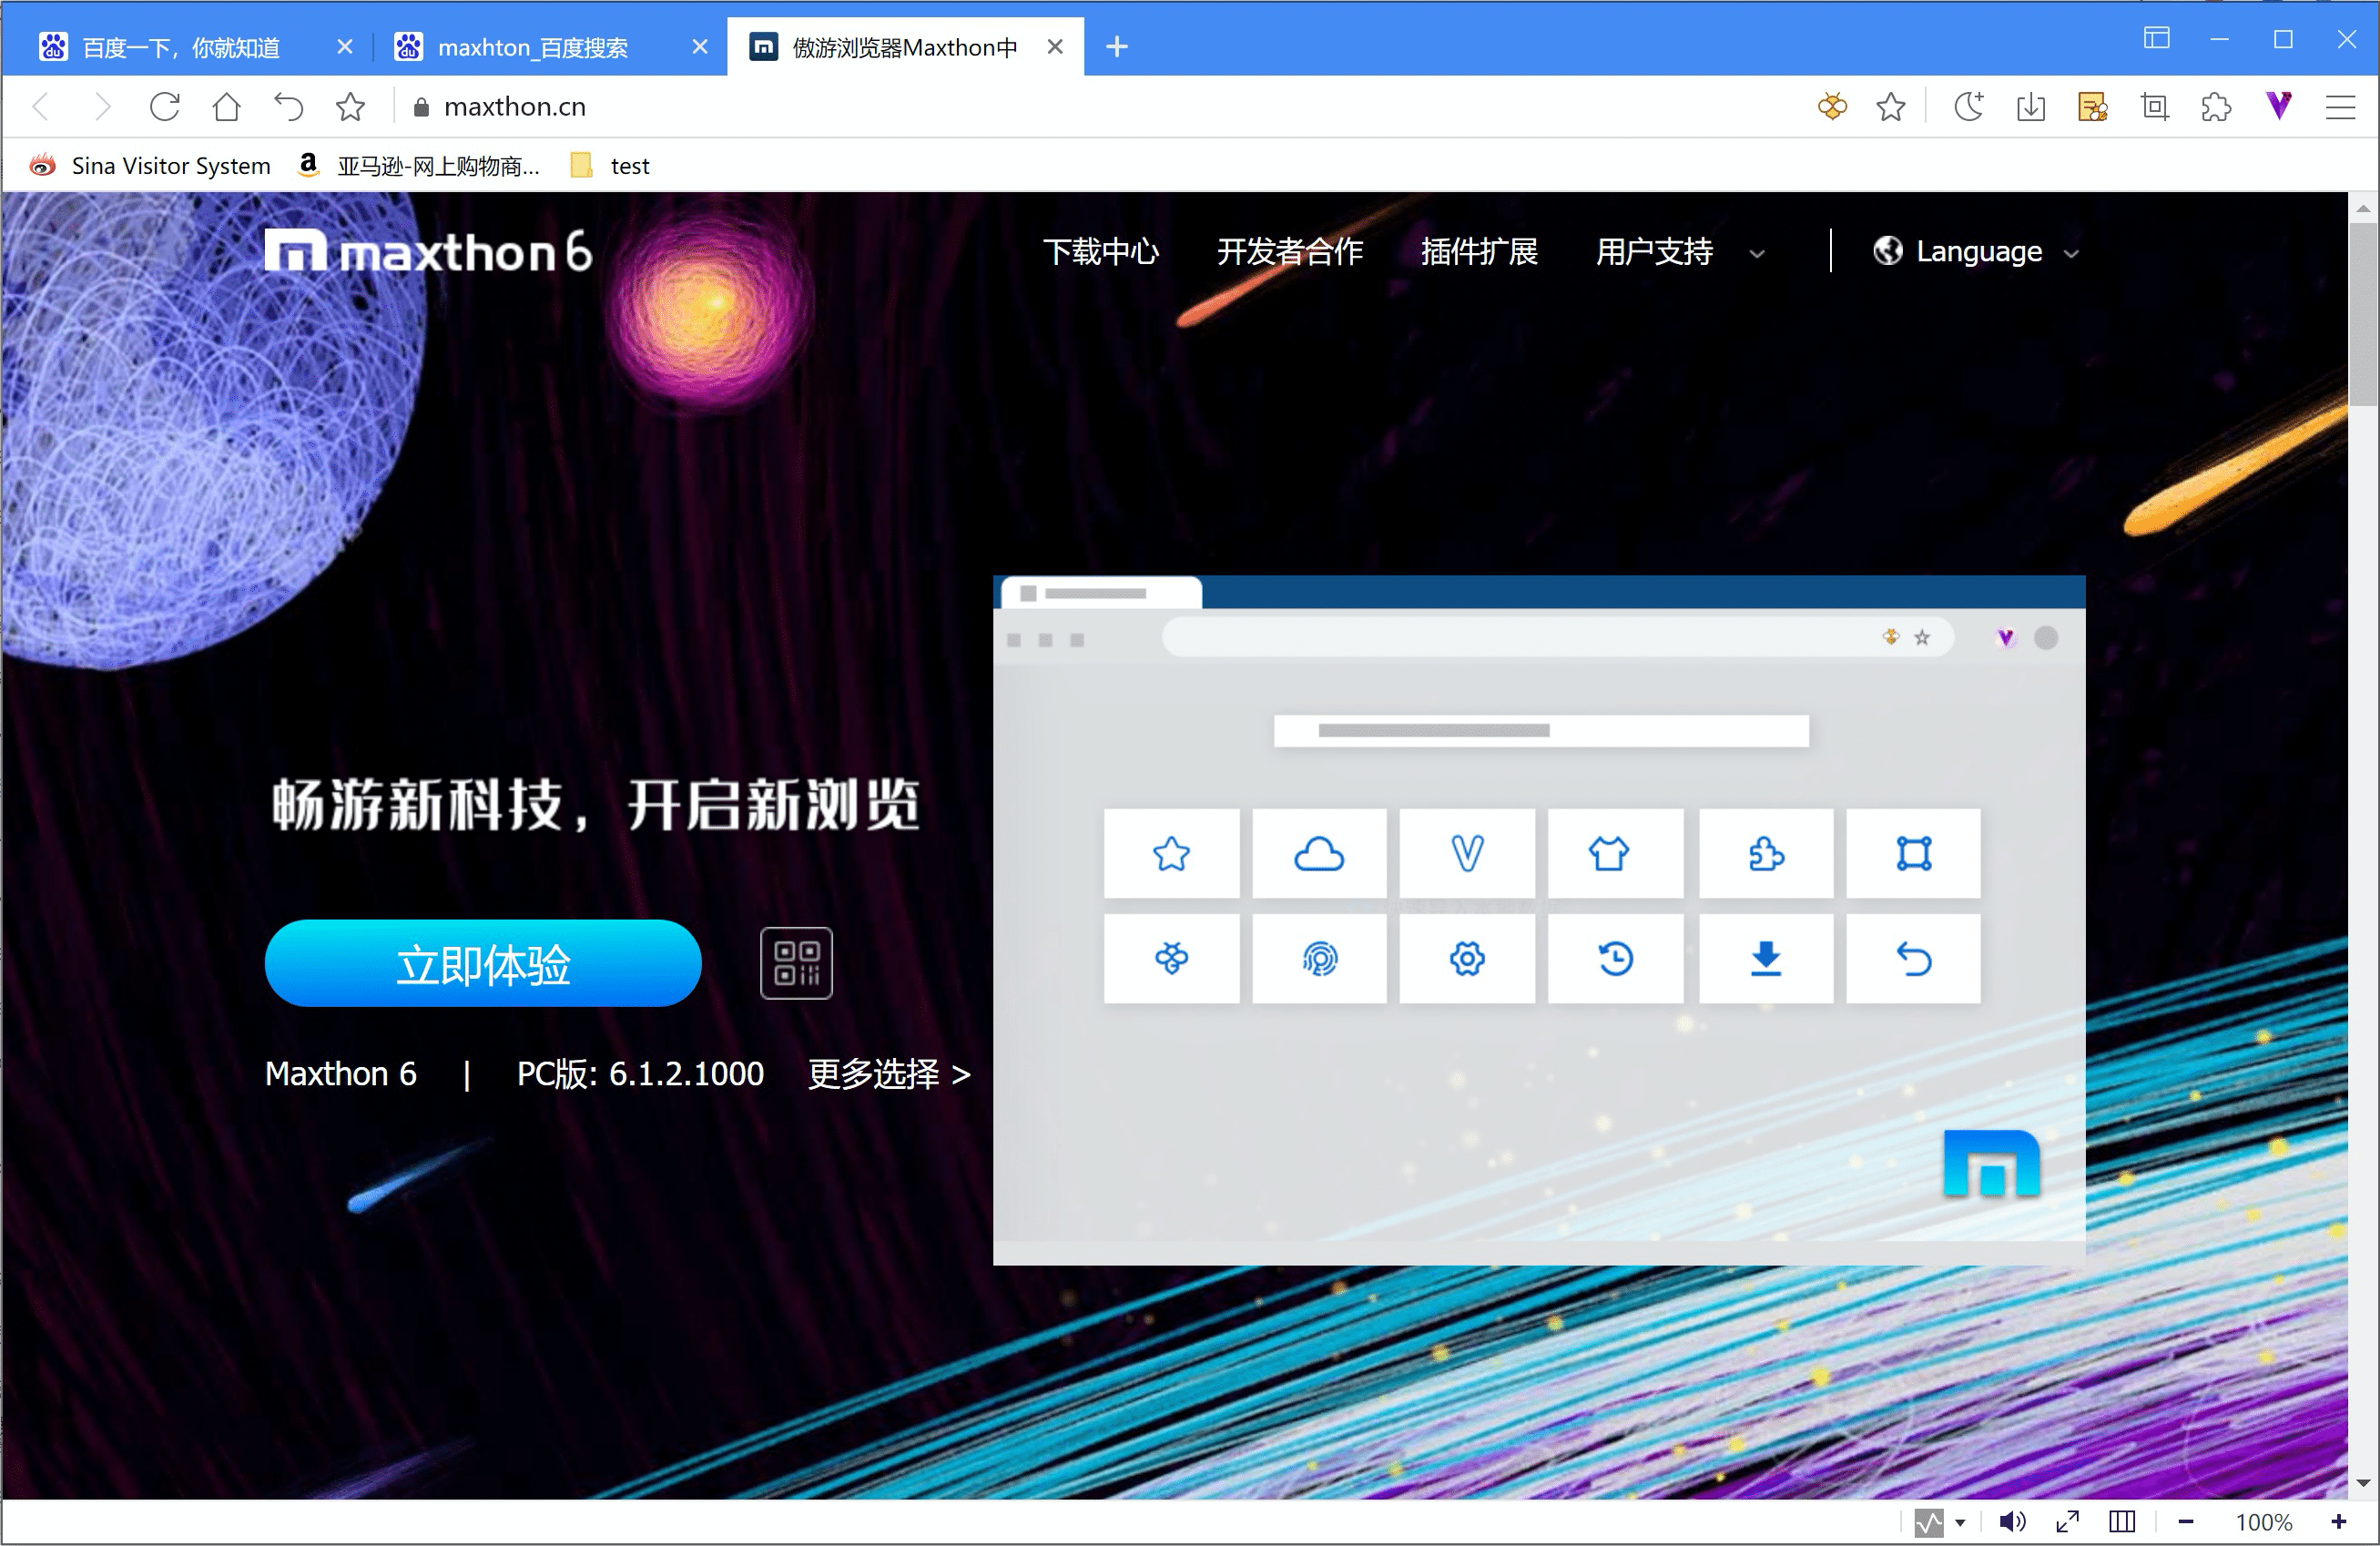Click the cloud sync tile
Screen dimensions: 2380x1546
coord(1319,853)
